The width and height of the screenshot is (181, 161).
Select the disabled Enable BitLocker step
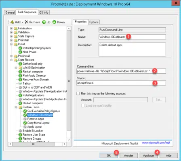(x=33, y=131)
